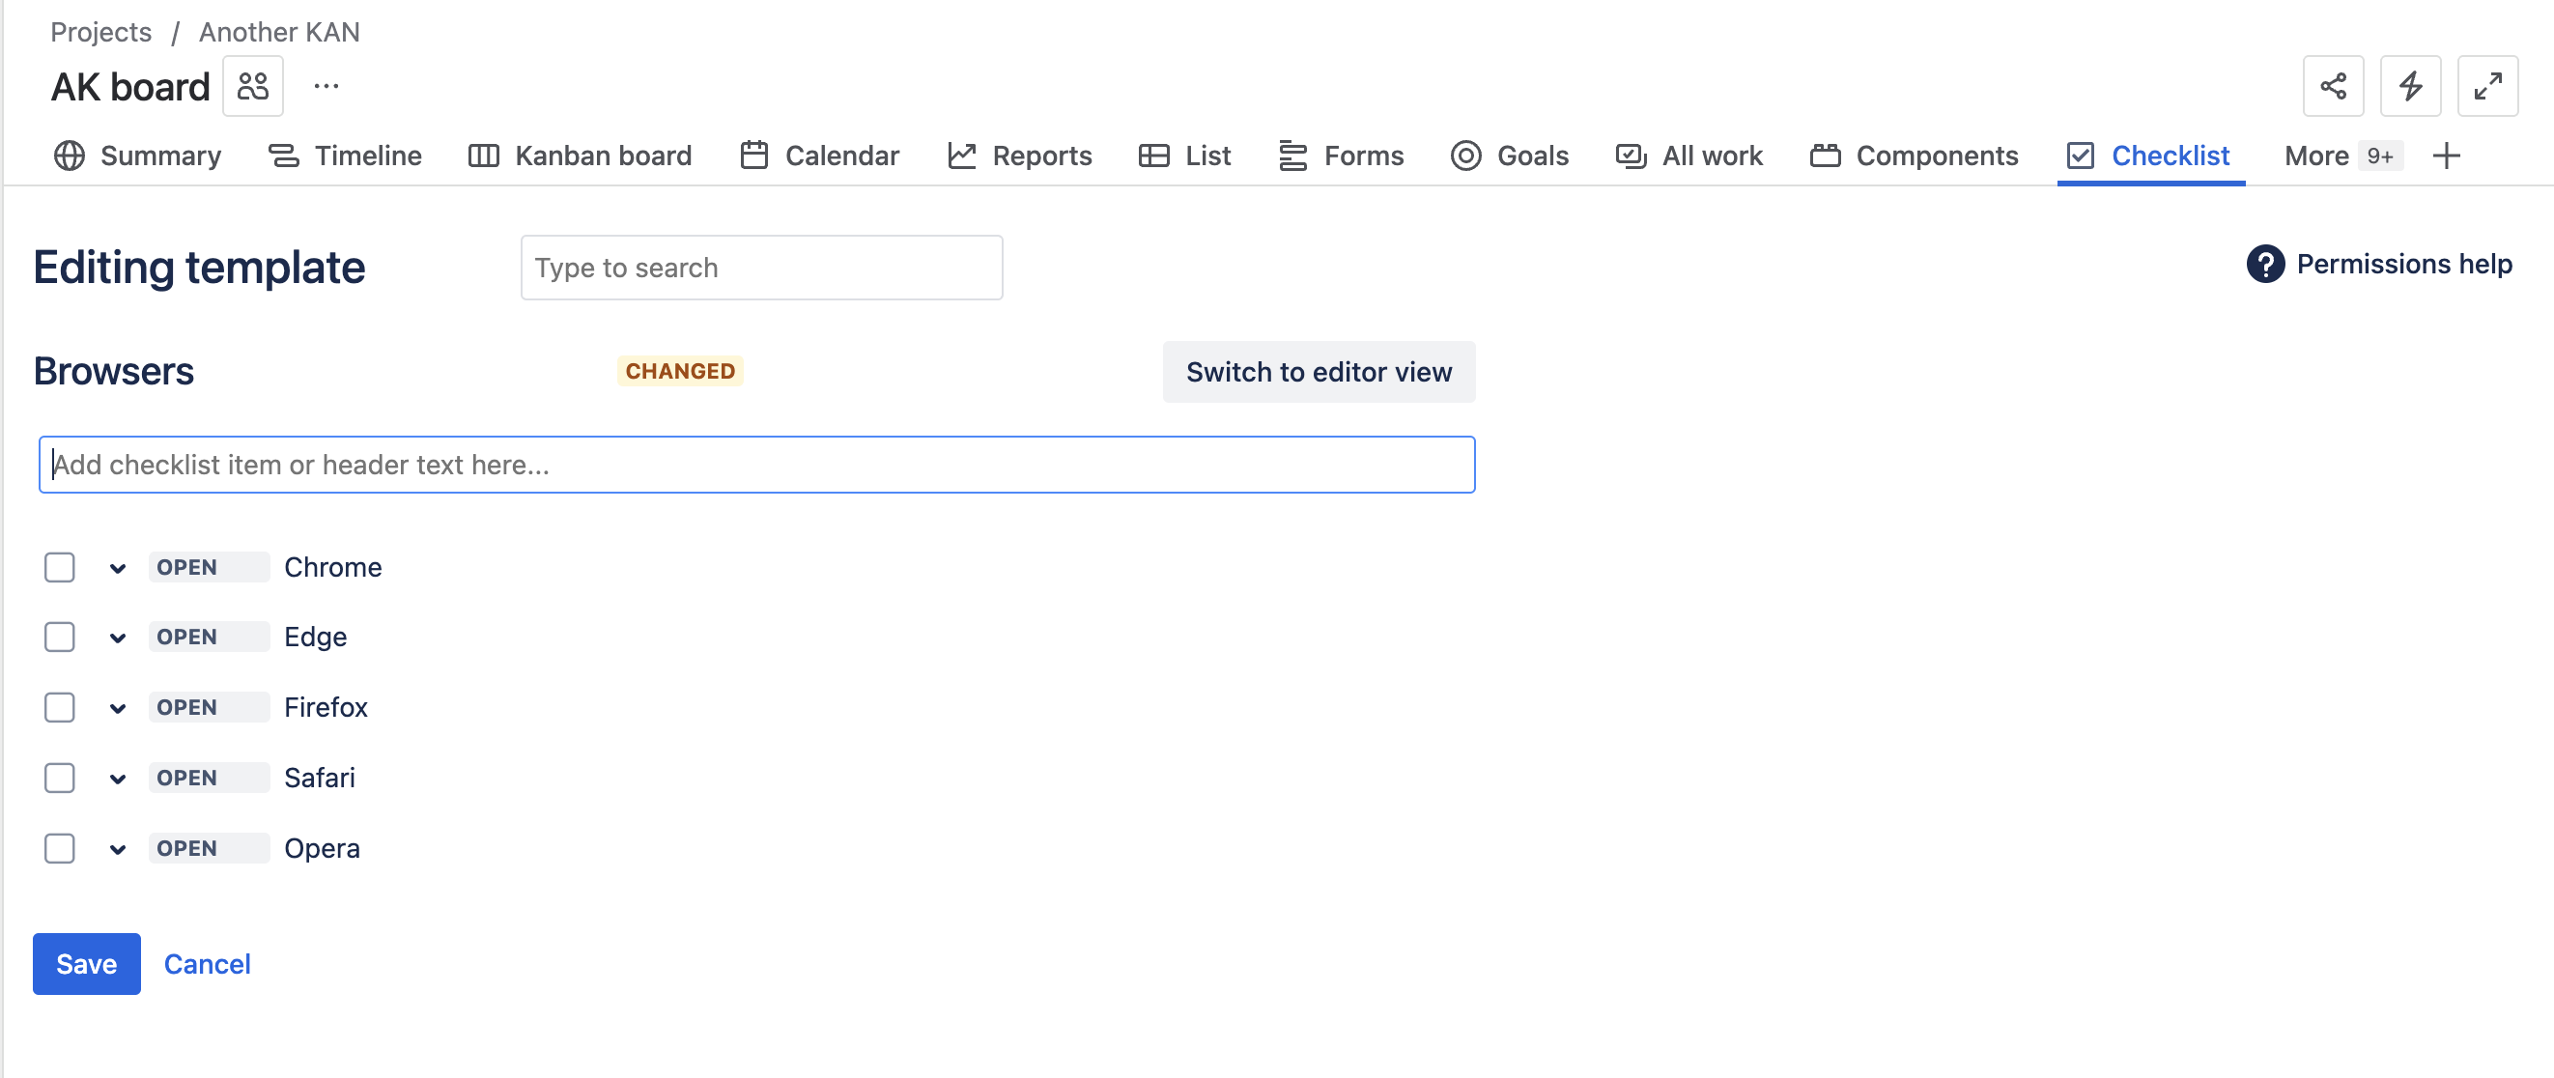Click Switch to editor view button
The height and width of the screenshot is (1078, 2554).
click(1318, 372)
